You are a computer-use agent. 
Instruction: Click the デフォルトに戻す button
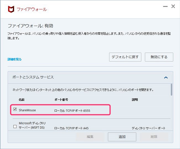pos(125,57)
